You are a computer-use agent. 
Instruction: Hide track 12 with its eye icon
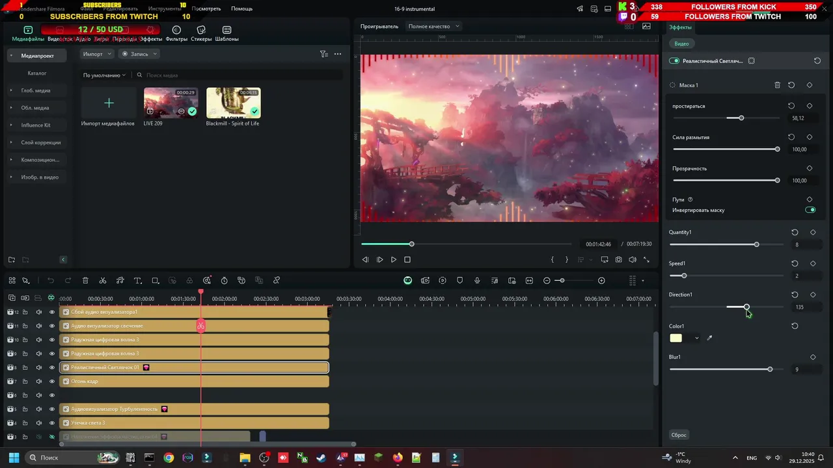52,312
